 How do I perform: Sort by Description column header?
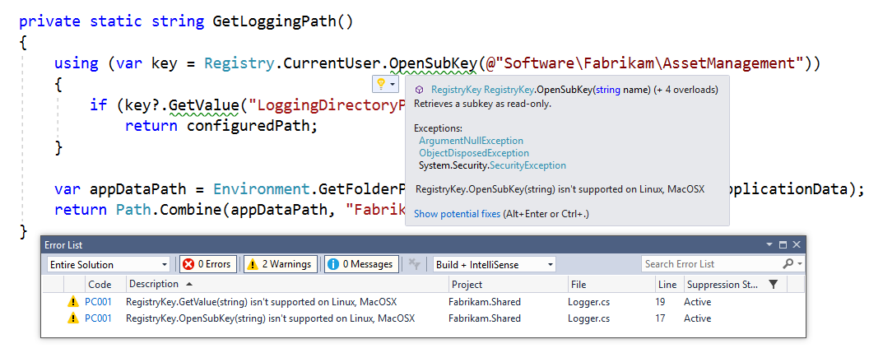point(153,284)
